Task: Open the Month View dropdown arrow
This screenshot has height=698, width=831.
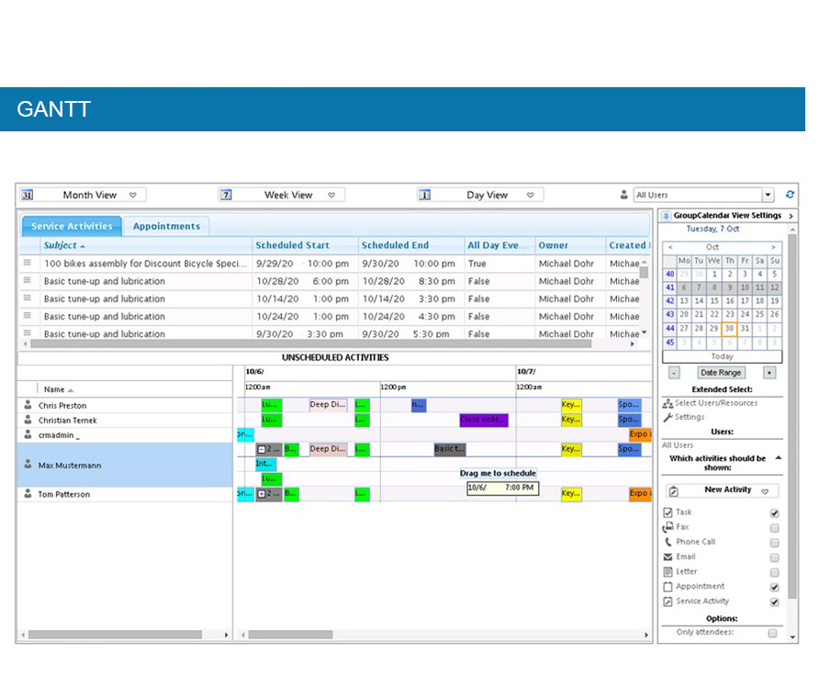Action: point(133,195)
